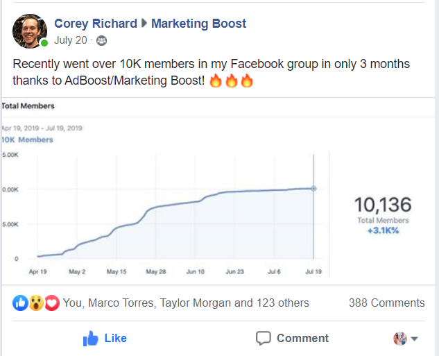The height and width of the screenshot is (356, 439).
Task: Click the Total Members chart heading
Action: point(28,106)
